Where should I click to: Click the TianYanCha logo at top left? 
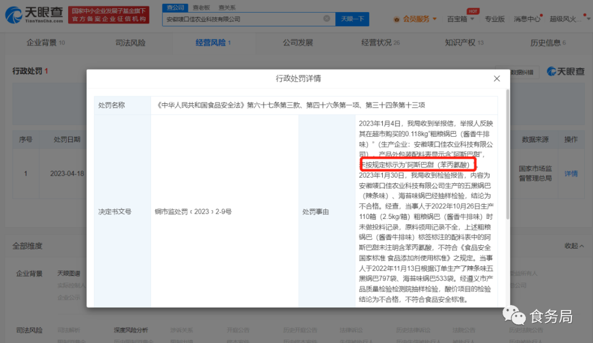34,15
